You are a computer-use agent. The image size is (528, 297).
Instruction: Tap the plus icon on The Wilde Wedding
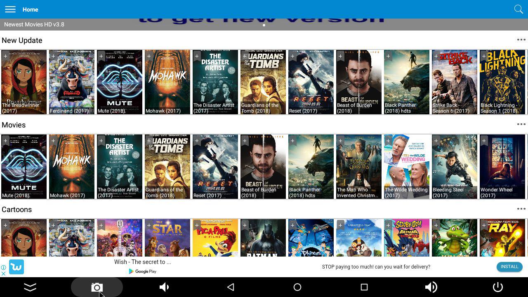pos(388,141)
